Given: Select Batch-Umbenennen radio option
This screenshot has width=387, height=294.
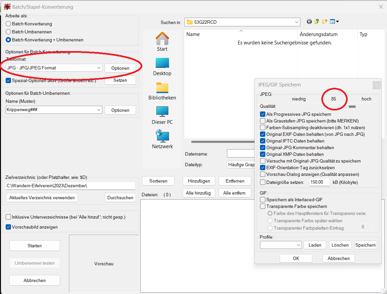Looking at the screenshot, I should 8,32.
